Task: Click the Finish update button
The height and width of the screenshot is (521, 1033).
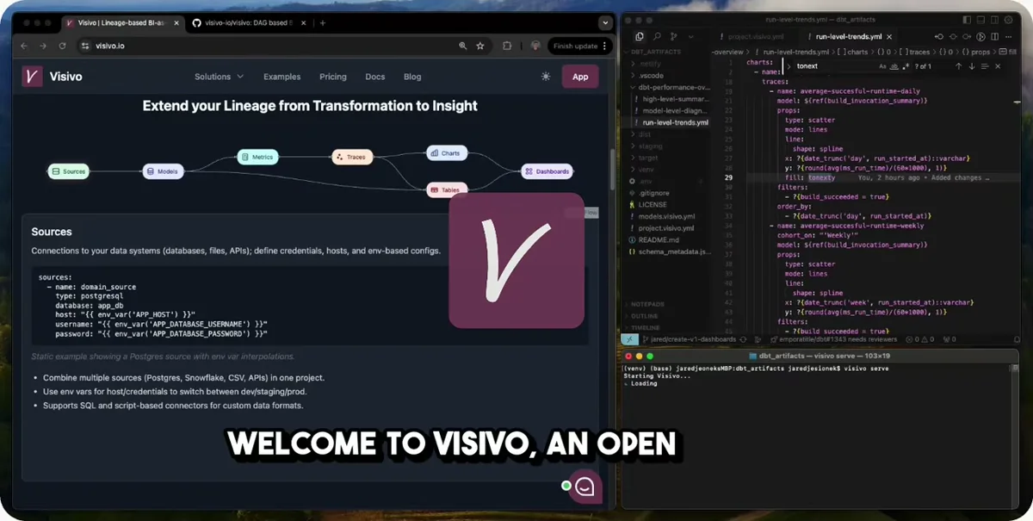Action: 579,46
